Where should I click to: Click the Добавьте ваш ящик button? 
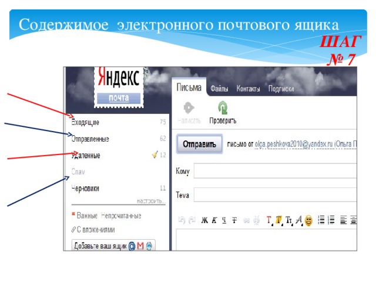click(x=113, y=246)
